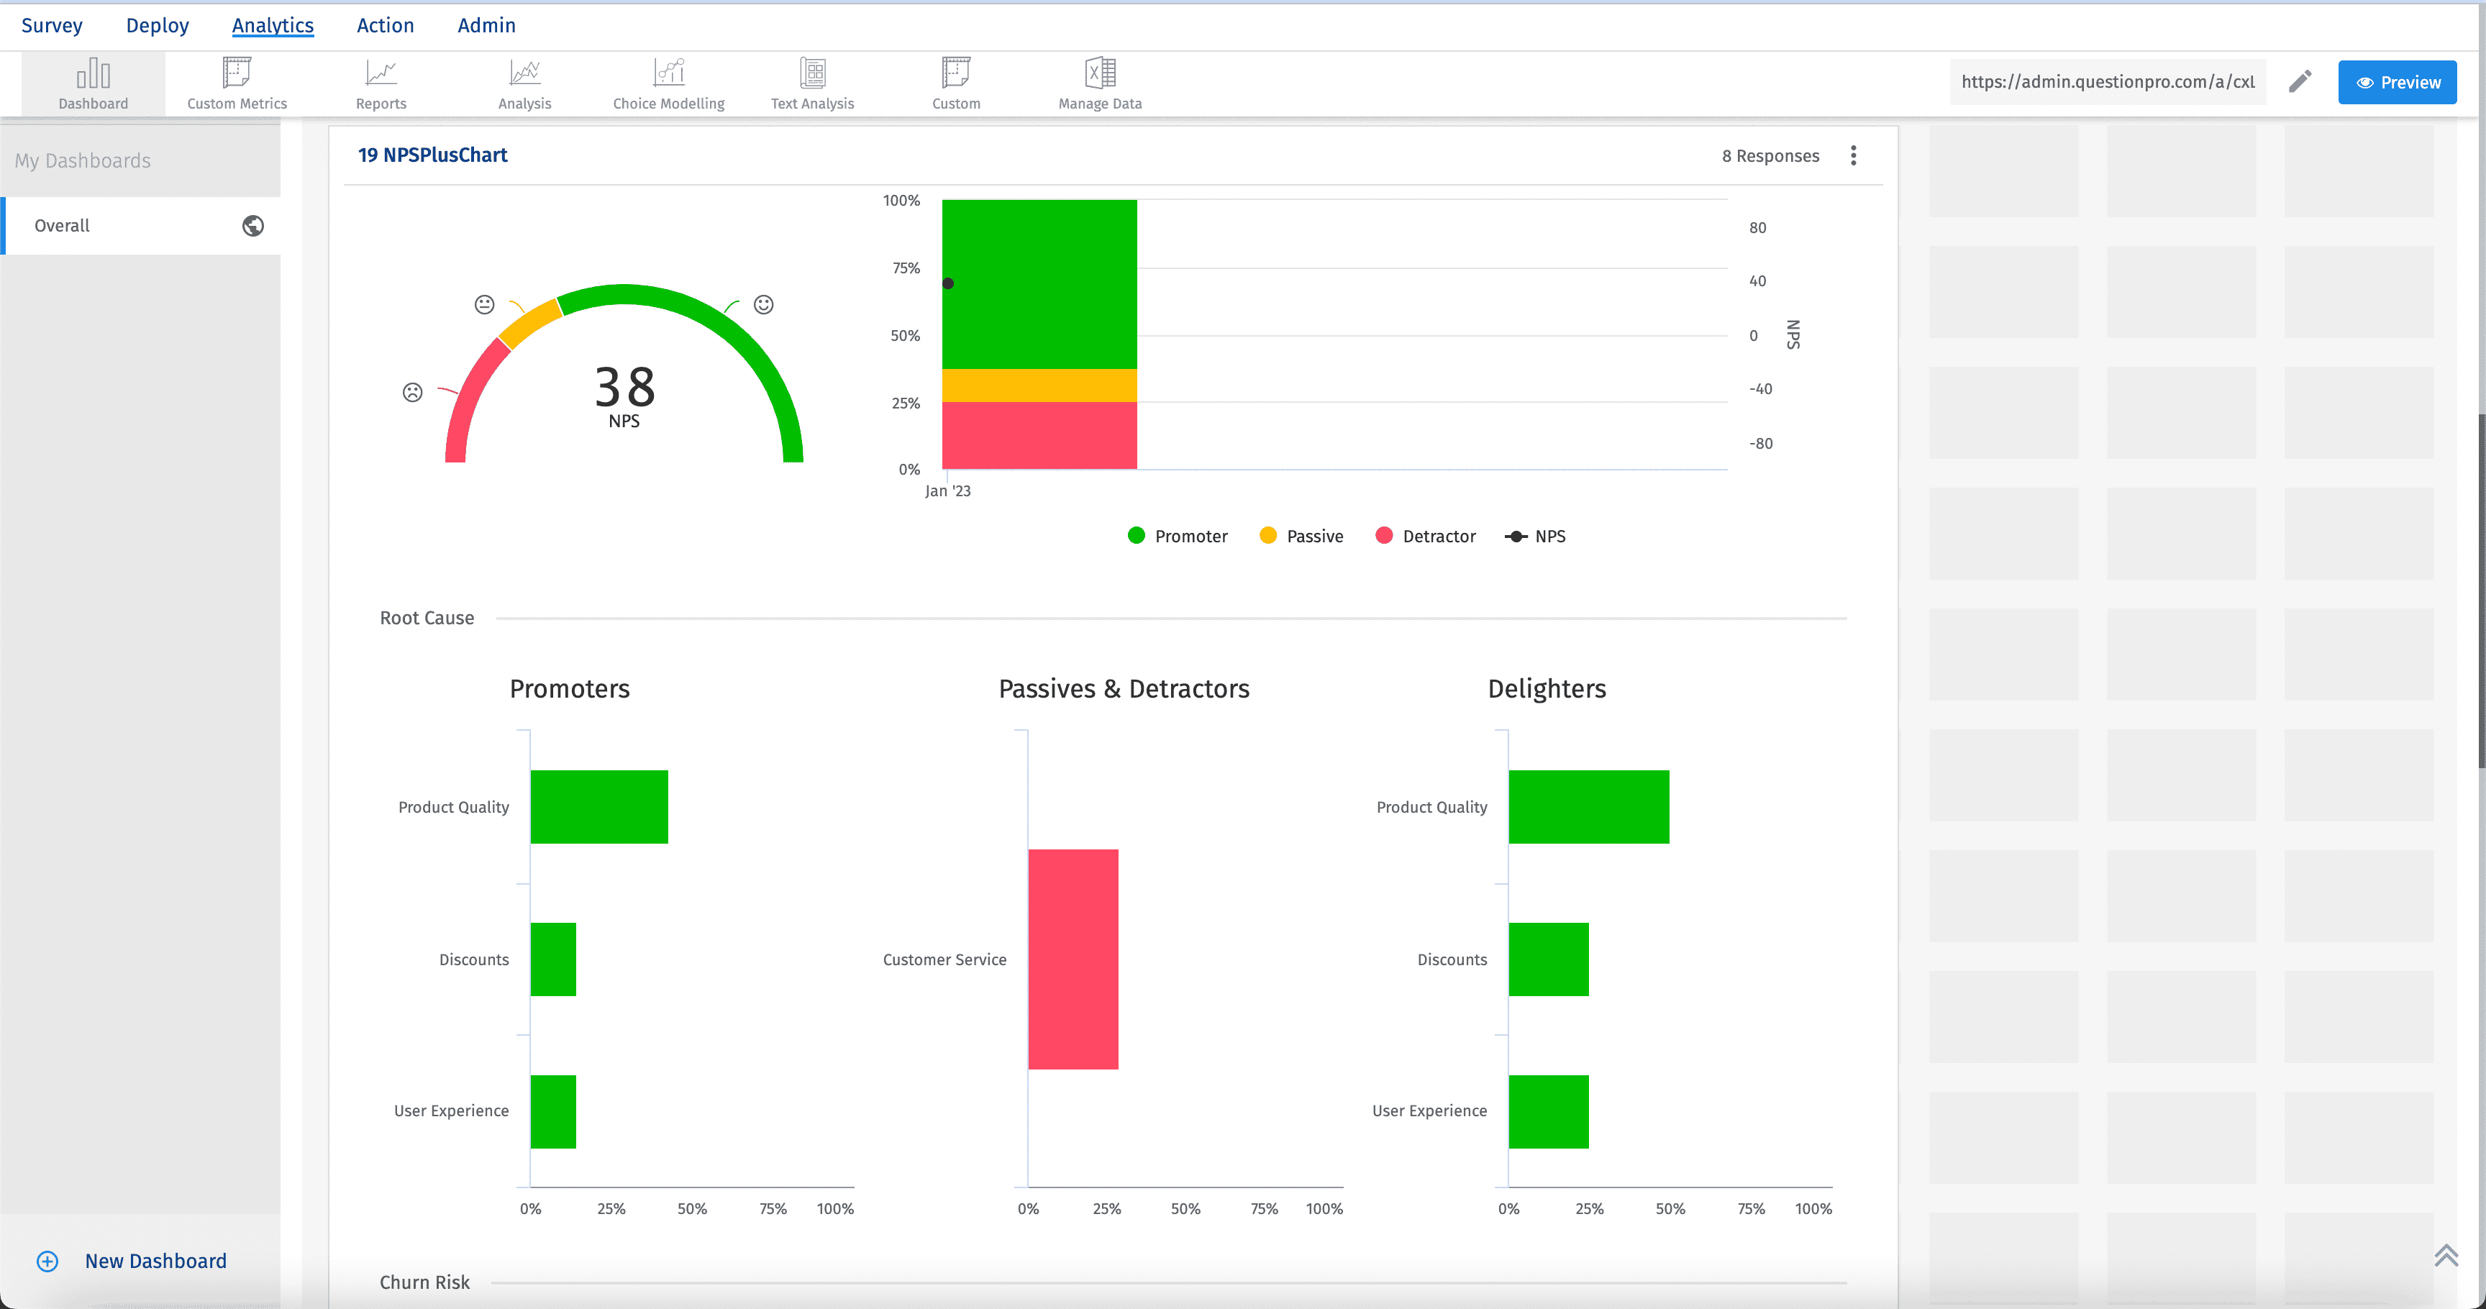The height and width of the screenshot is (1309, 2486).
Task: Open Text Analysis icon
Action: point(811,83)
